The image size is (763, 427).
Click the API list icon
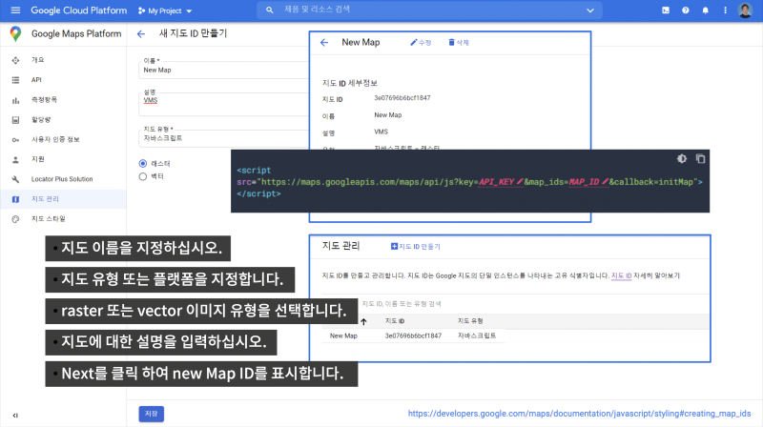[15, 80]
